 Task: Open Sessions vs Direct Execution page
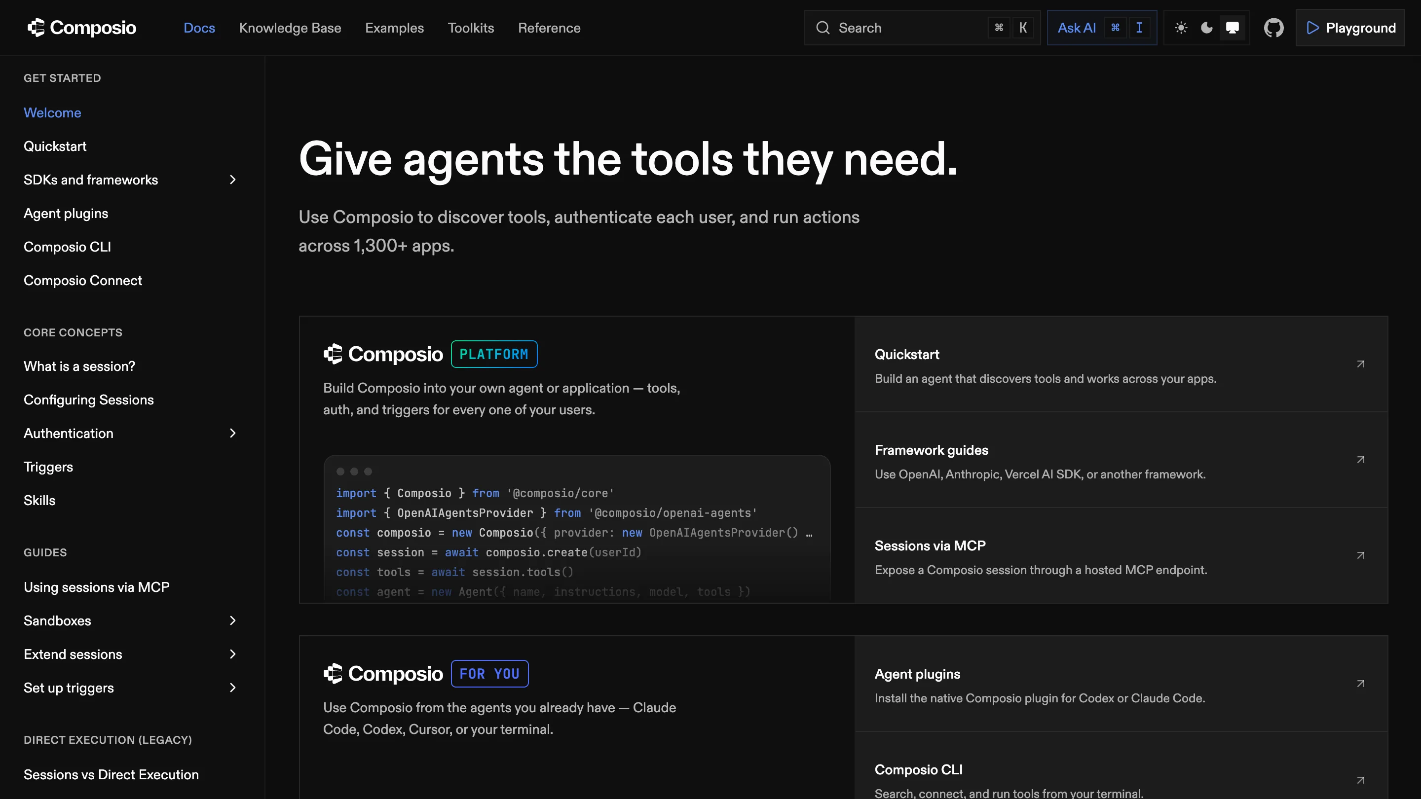coord(112,775)
